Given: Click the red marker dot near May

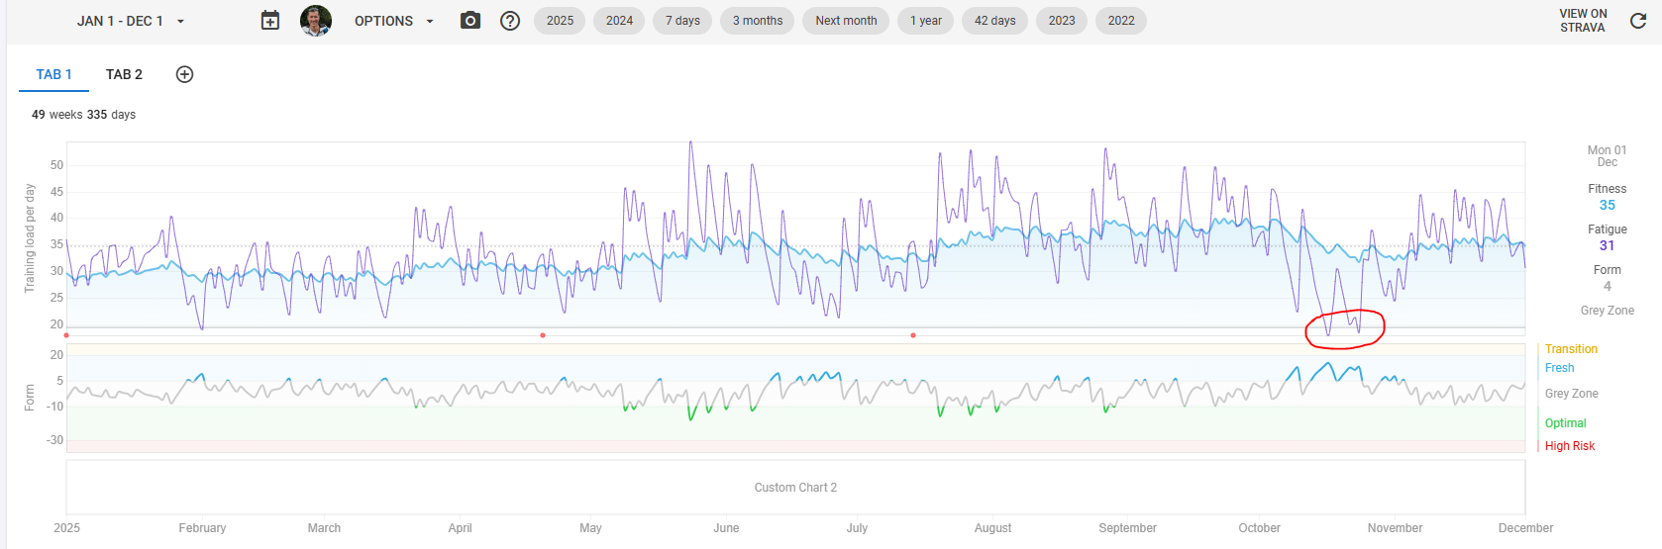Looking at the screenshot, I should coord(543,335).
